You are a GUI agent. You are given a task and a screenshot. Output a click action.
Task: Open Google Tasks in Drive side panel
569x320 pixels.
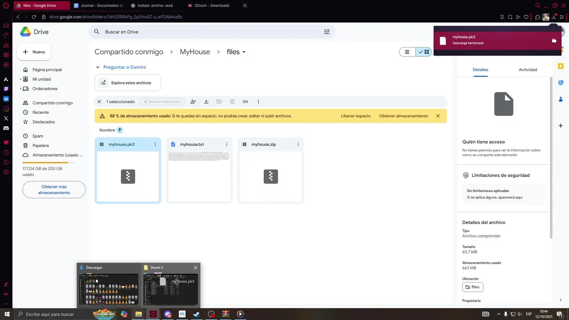coord(561,83)
